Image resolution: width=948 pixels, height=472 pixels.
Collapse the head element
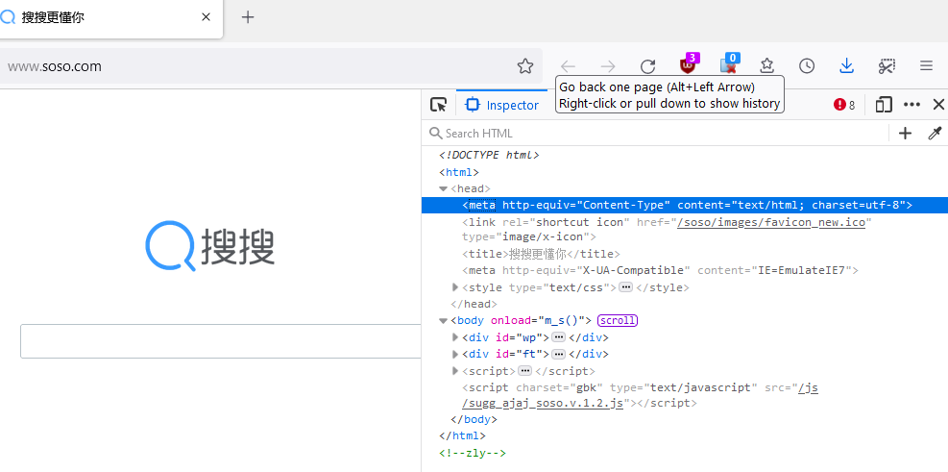[x=443, y=188]
